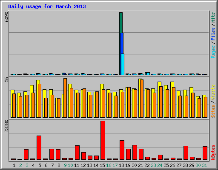Click the orange Sites legend label
This screenshot has height=170, width=218.
(x=213, y=111)
